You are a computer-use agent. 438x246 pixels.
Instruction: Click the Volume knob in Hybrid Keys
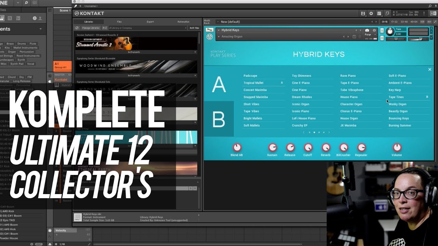tap(397, 147)
